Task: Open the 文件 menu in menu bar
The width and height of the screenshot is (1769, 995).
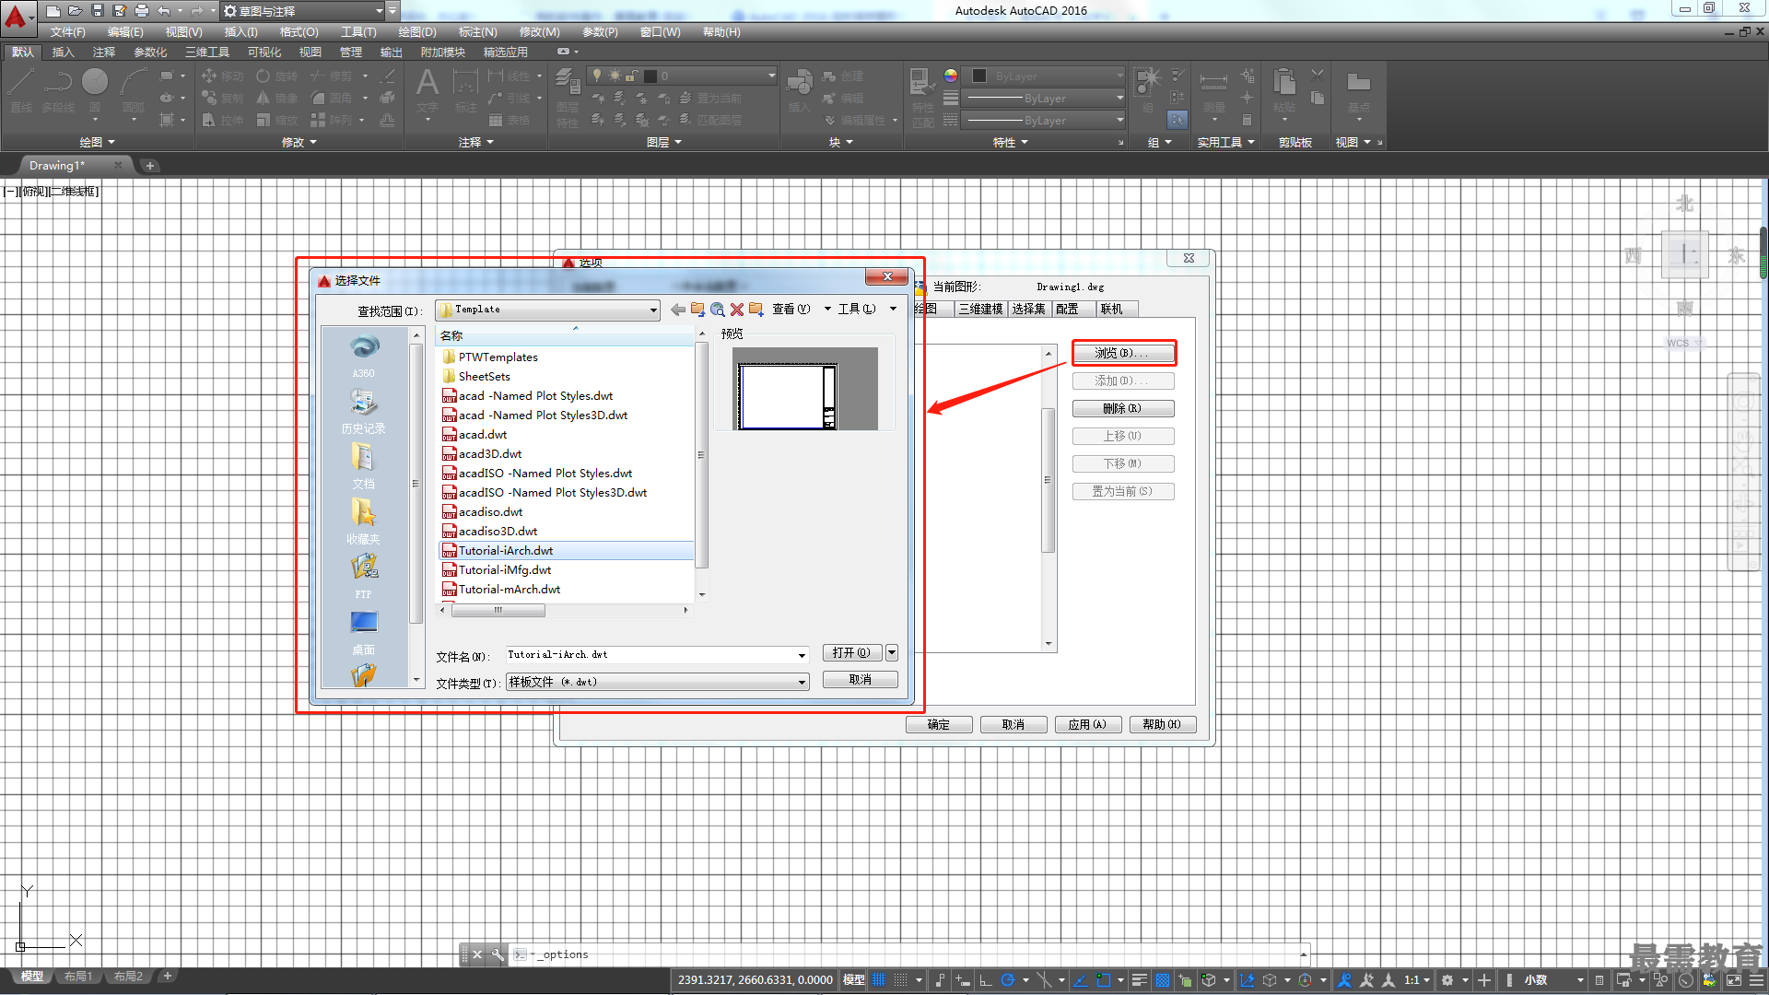Action: click(x=68, y=32)
